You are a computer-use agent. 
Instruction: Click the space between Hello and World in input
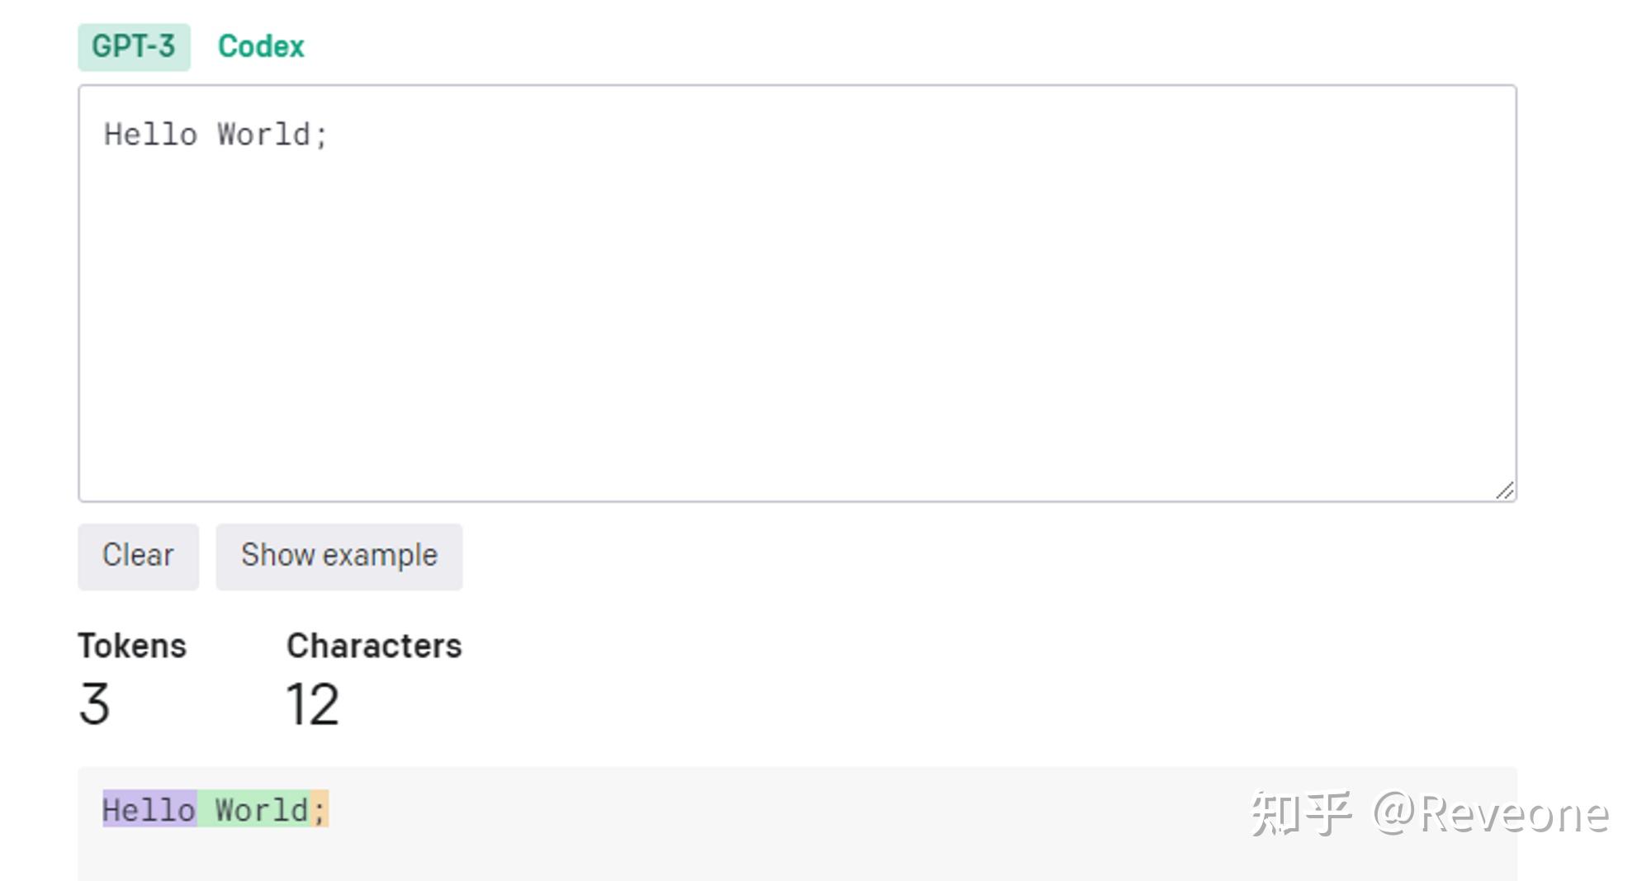click(x=207, y=135)
